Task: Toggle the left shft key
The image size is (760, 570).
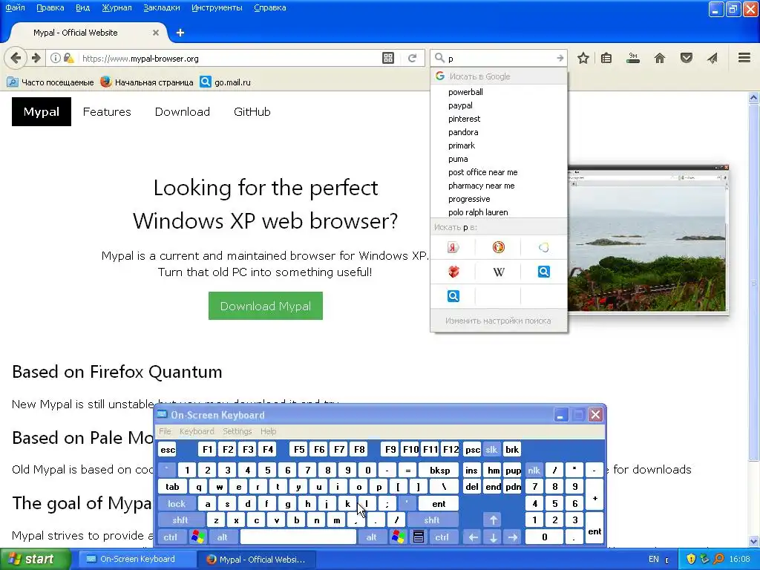Action: point(180,520)
